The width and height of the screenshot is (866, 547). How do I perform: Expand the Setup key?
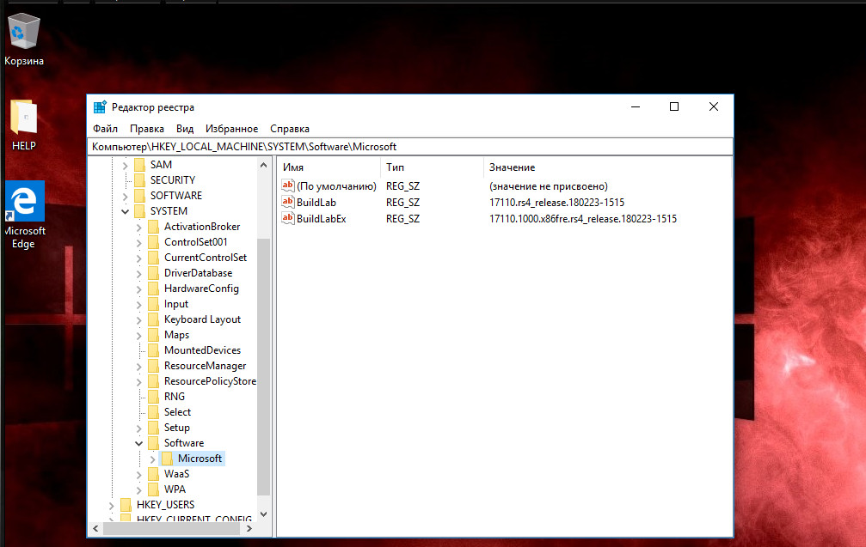[138, 428]
